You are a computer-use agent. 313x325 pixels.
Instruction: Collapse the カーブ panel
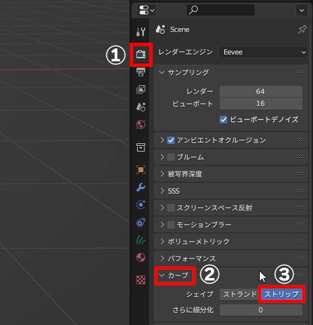point(162,275)
